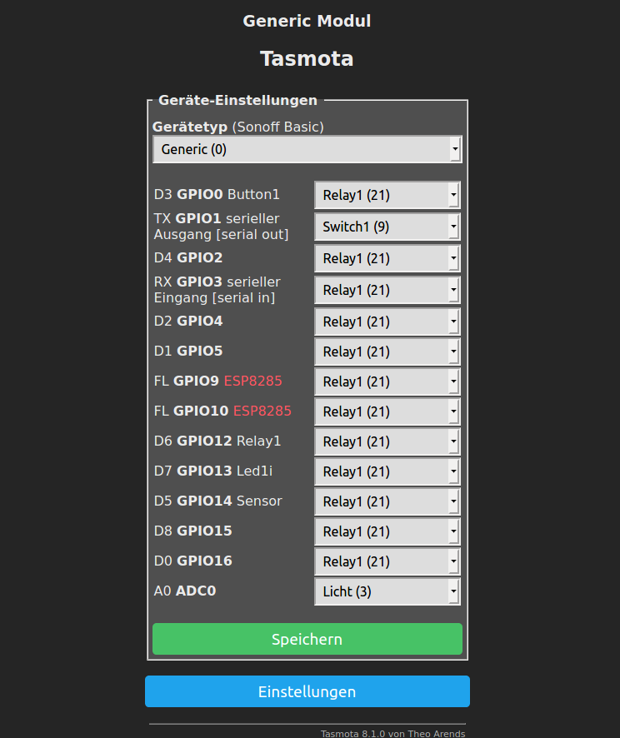The image size is (620, 738).
Task: Open the Gerätetyp Generic (0) dropdown
Action: click(307, 149)
